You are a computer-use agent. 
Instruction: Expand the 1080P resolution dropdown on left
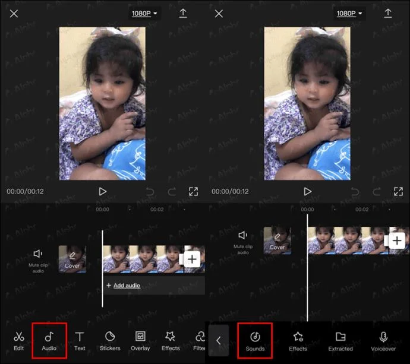tap(144, 13)
